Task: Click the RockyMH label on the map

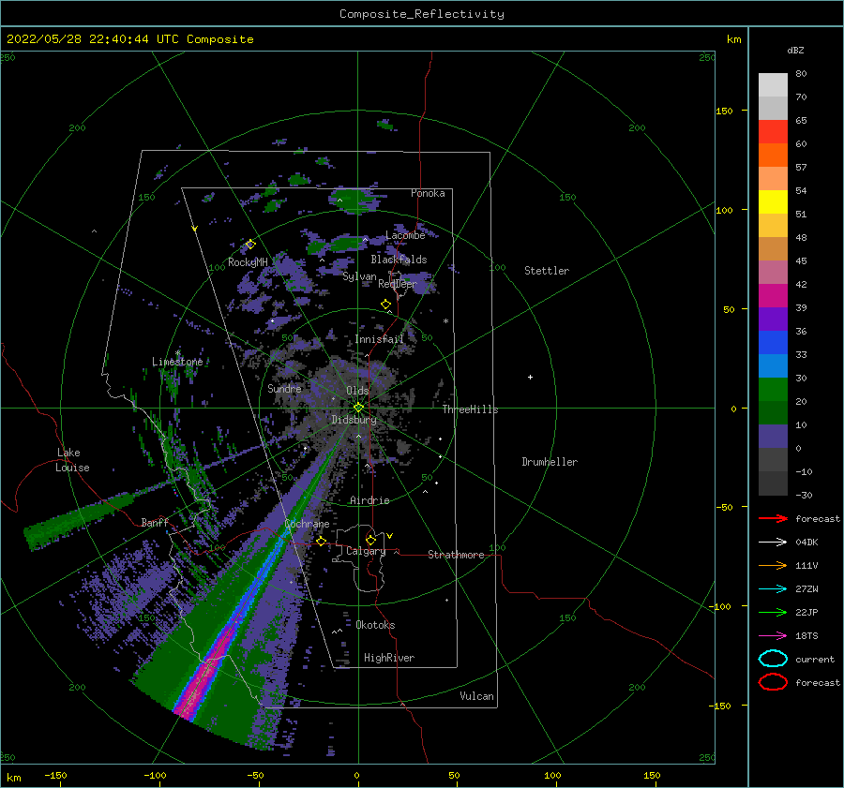Action: pos(248,262)
